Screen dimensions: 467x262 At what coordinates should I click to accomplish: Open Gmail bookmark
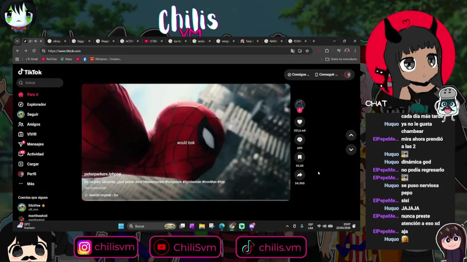click(31, 59)
